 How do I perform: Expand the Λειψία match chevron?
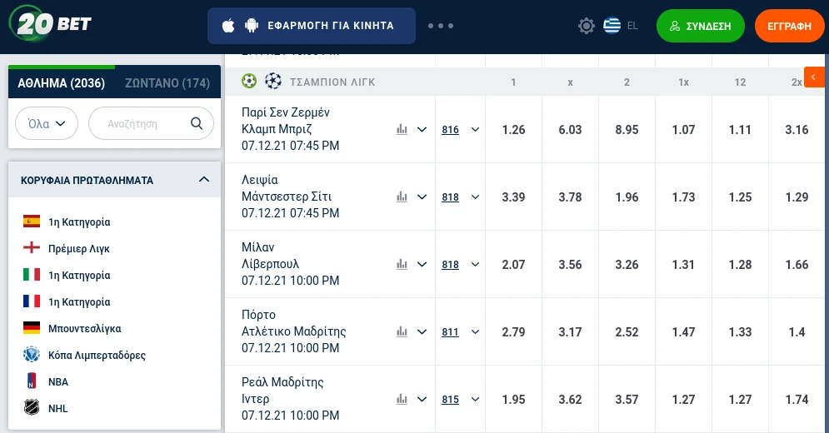pyautogui.click(x=422, y=197)
